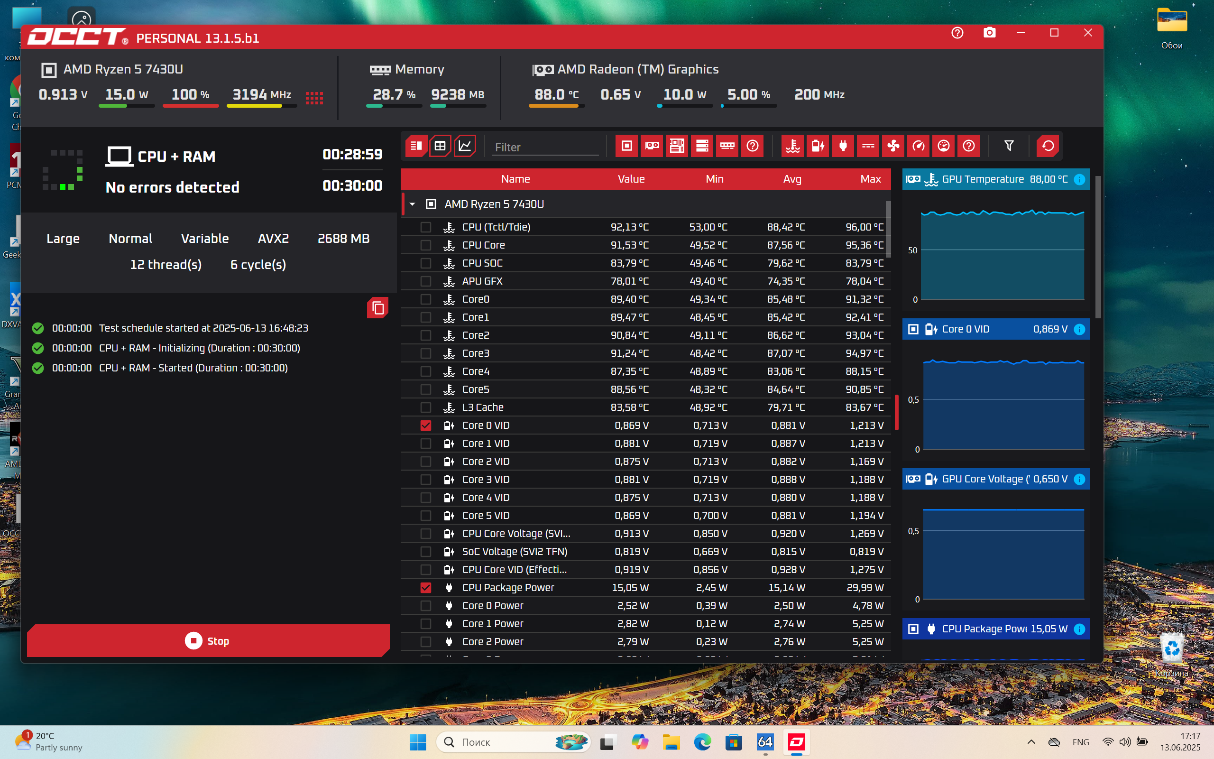The image size is (1214, 759).
Task: Toggle the motherboard hardware filter icon
Action: tap(677, 146)
